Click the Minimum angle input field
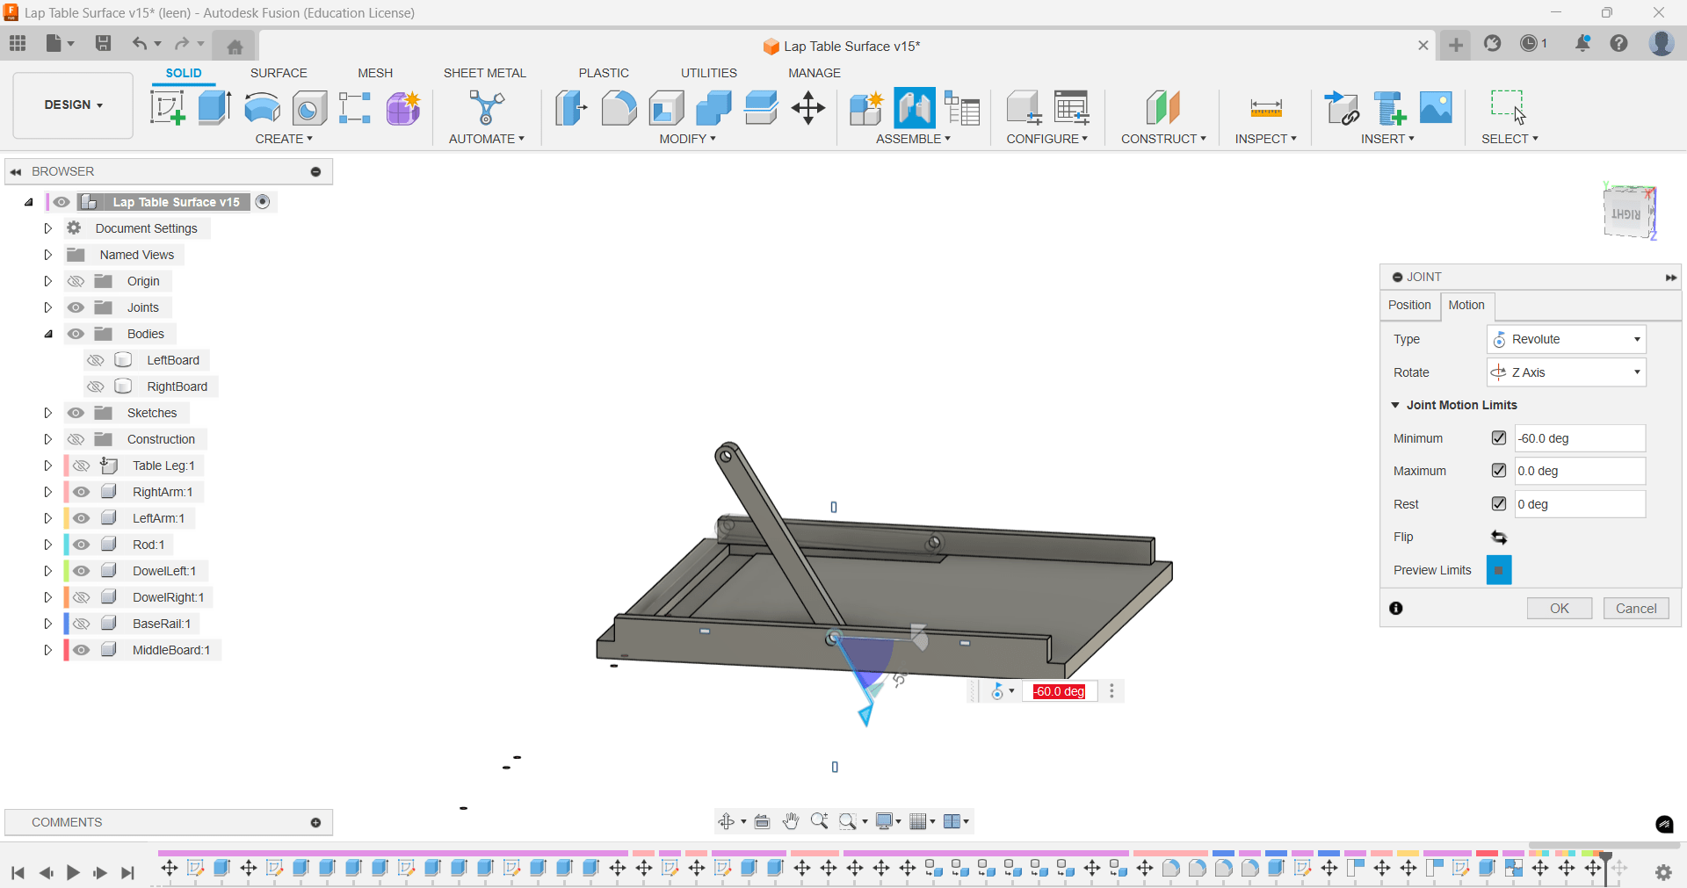 point(1580,437)
